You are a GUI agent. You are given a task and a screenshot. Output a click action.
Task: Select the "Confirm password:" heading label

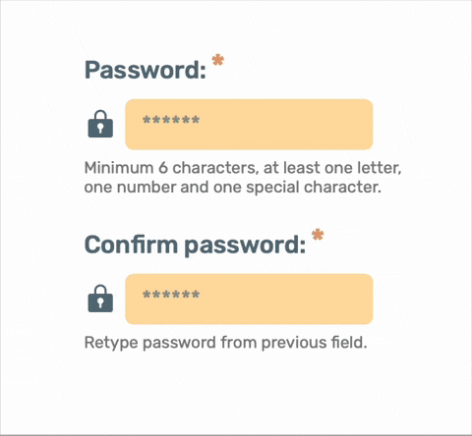196,245
